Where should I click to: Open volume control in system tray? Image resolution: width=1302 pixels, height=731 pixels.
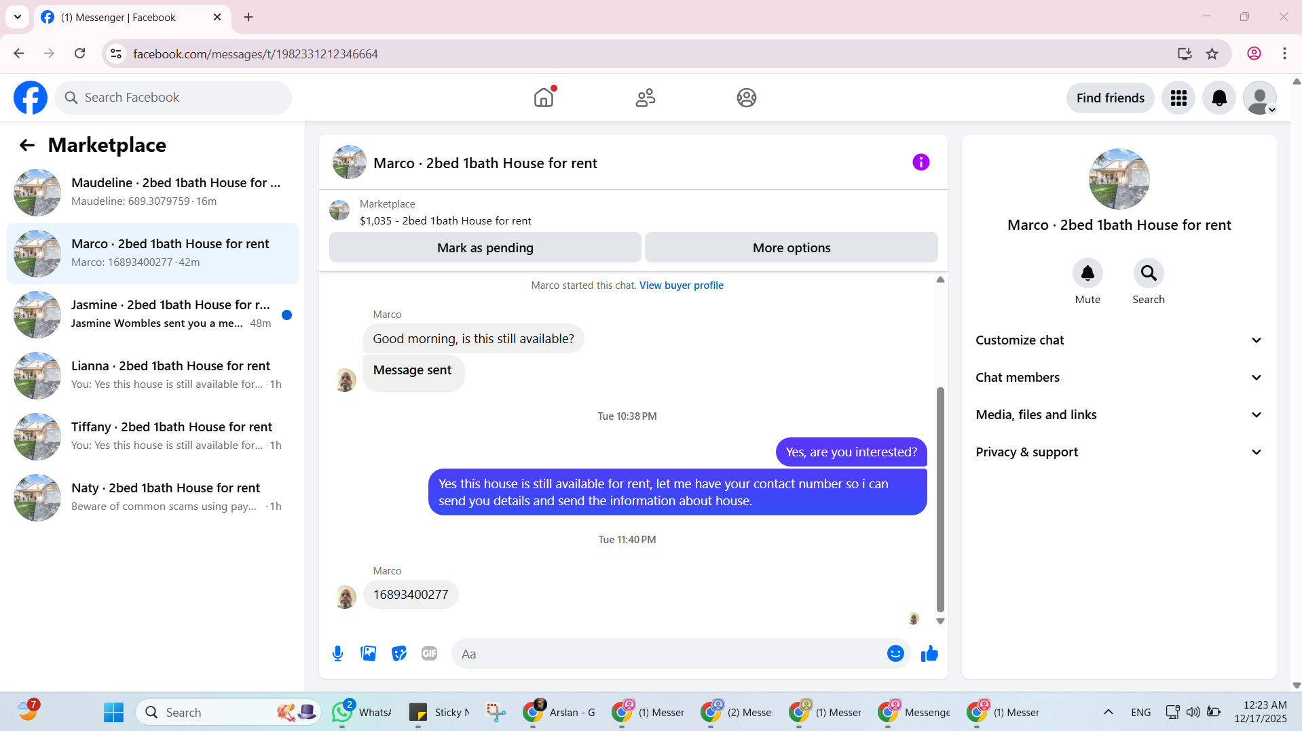1193,712
